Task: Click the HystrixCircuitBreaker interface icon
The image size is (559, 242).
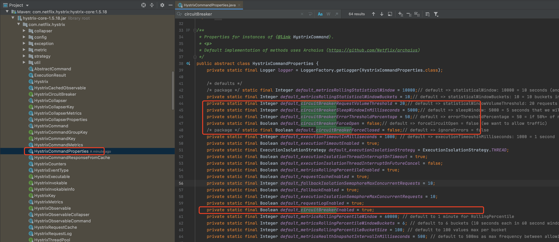Action: pos(31,94)
